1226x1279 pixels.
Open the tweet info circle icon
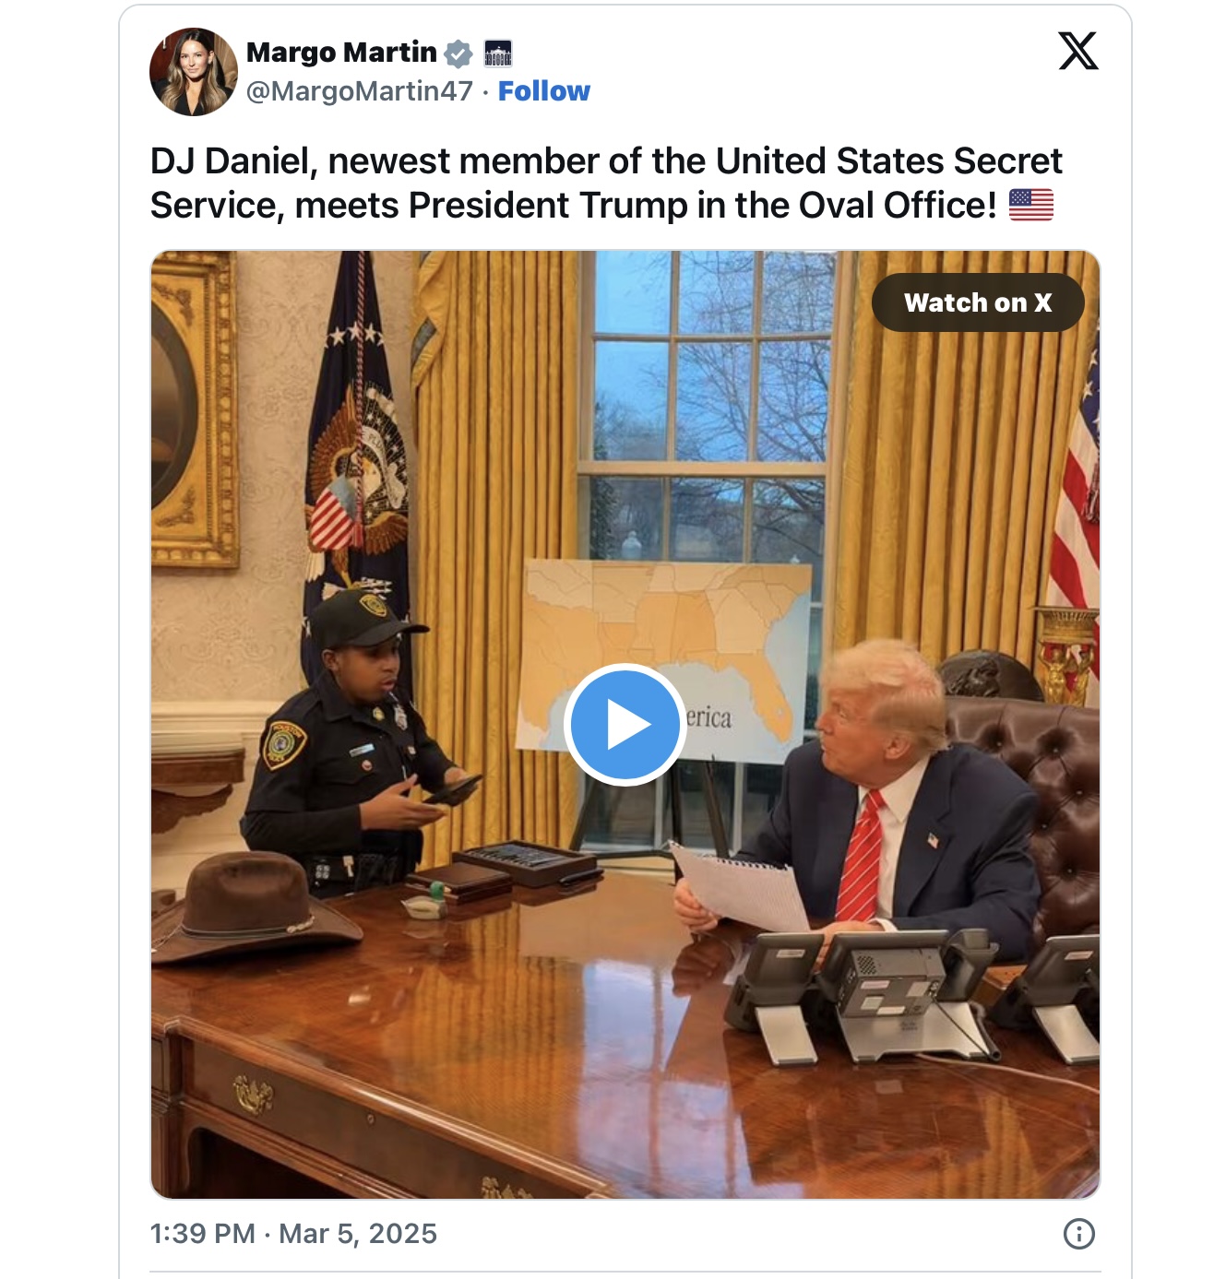point(1079,1234)
